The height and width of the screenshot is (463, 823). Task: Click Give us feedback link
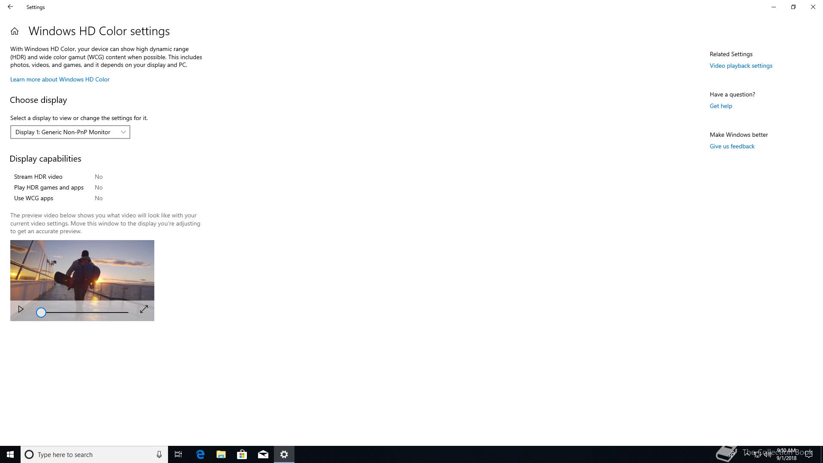(732, 146)
